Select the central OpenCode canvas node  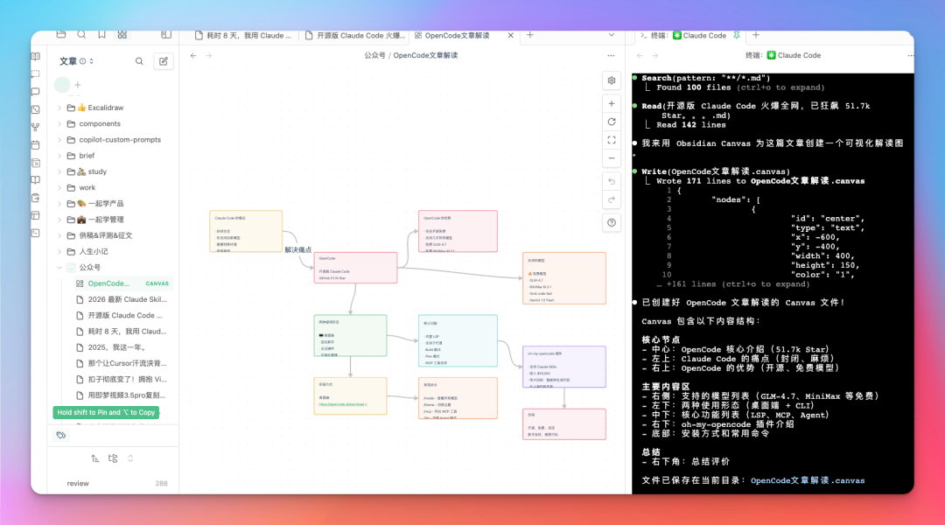coord(355,268)
